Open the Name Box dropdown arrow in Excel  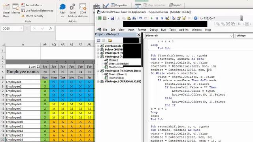coord(21,28)
